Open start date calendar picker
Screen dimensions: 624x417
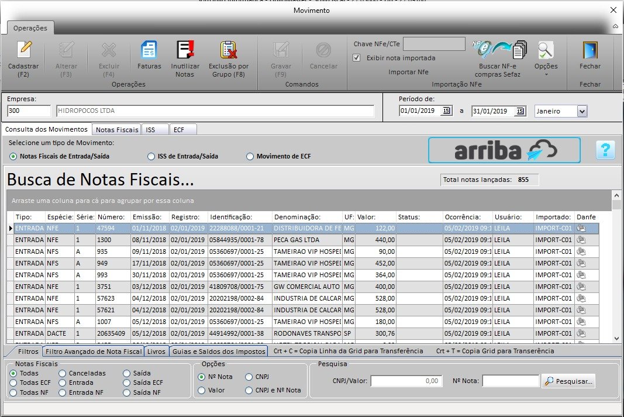pos(447,111)
